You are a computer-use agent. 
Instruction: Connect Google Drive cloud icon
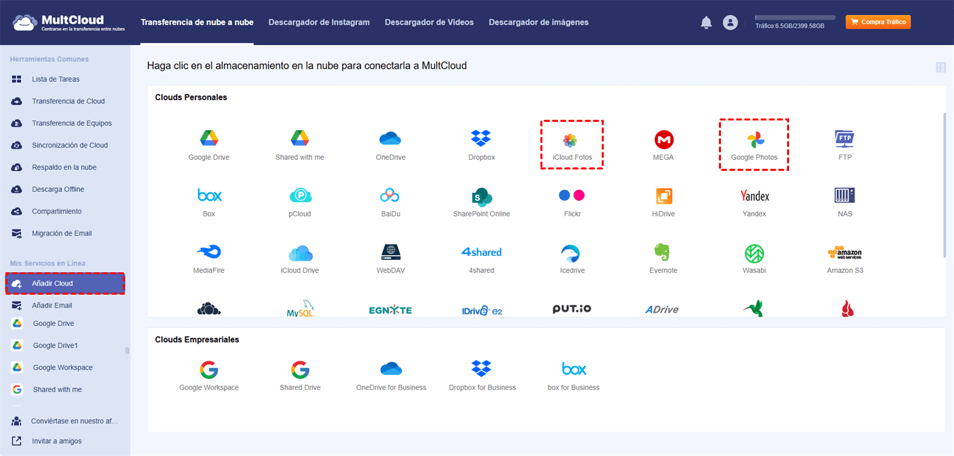[x=209, y=139]
